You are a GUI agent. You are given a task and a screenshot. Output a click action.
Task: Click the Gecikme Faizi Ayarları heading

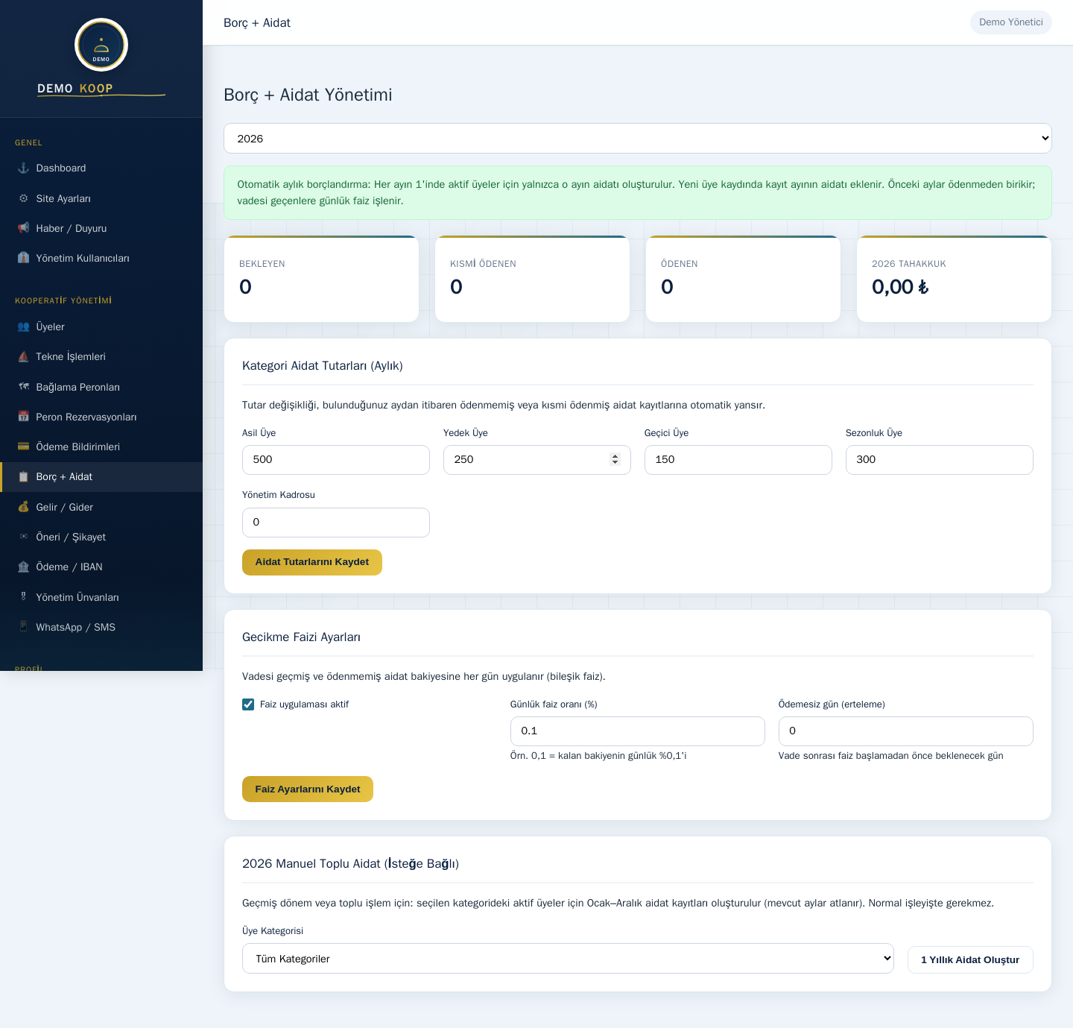point(301,637)
